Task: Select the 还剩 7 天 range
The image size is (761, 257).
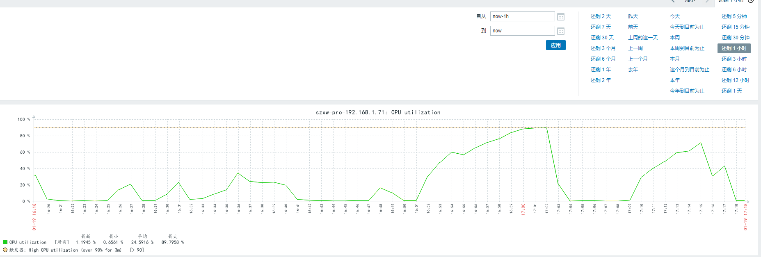Action: (601, 27)
